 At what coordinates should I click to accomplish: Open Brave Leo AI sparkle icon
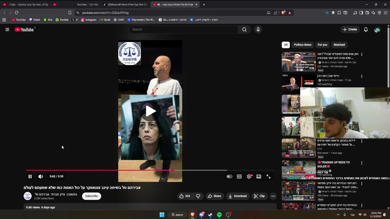pyautogui.click(x=373, y=13)
